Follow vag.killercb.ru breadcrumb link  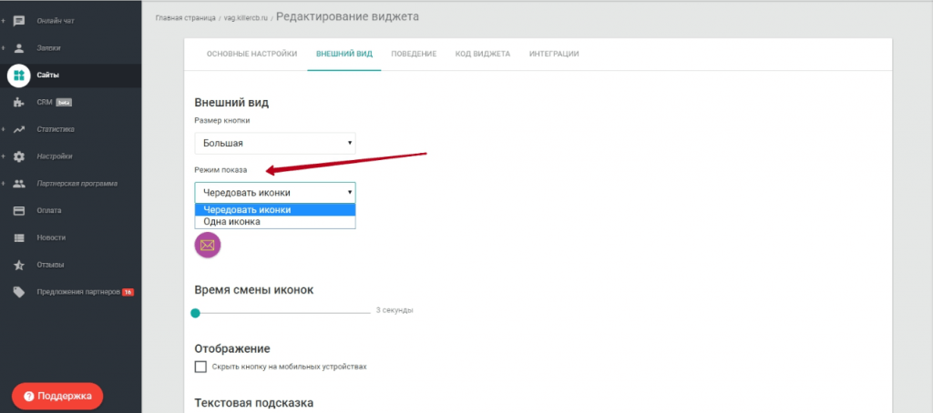[x=246, y=18]
